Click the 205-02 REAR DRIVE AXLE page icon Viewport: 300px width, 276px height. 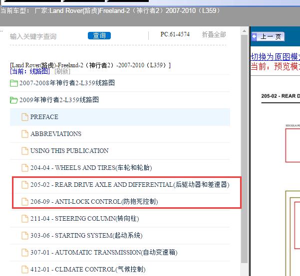pos(25,185)
